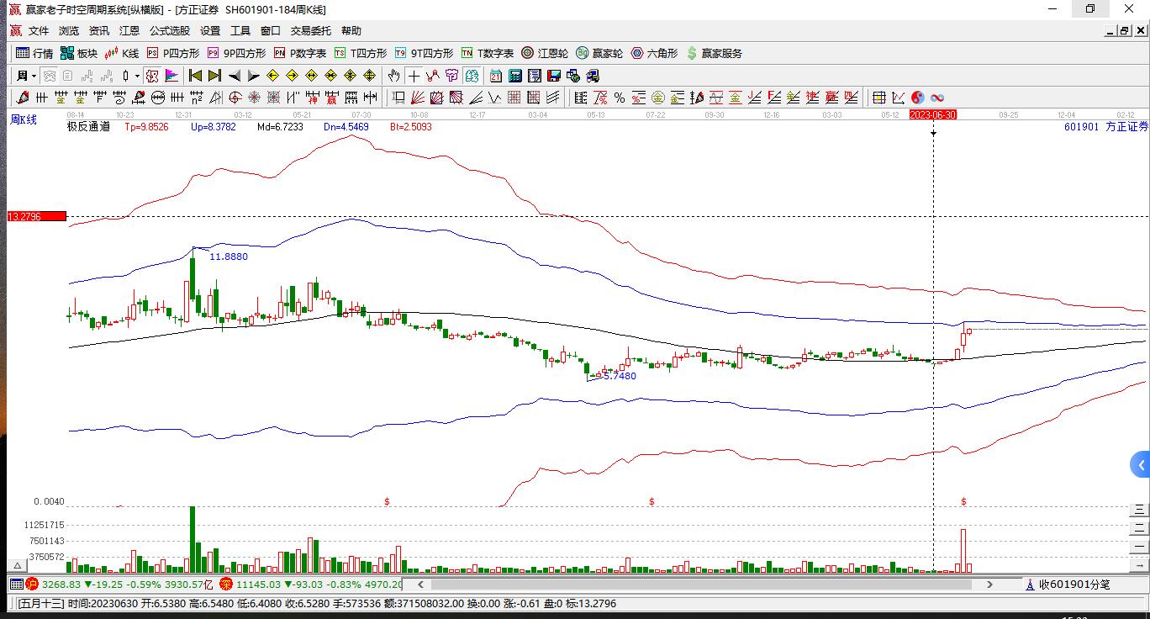Open the 9P四方形 tool
Screen dimensions: 1150x619
[236, 53]
